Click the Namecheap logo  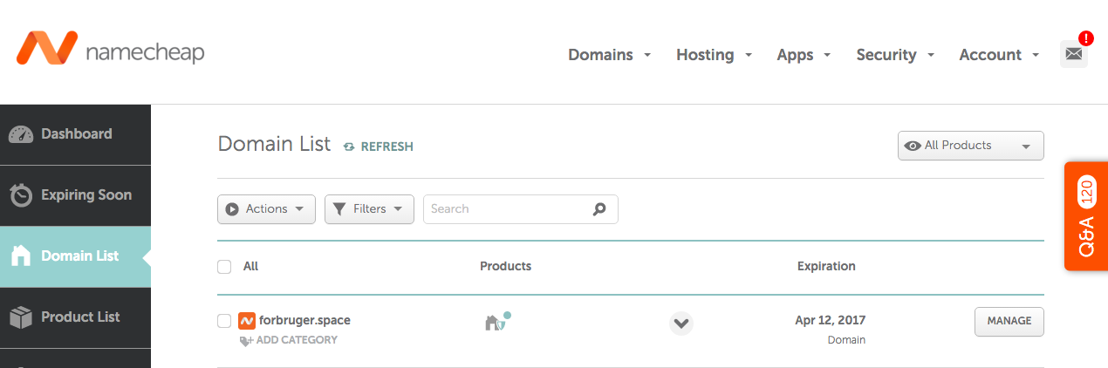point(110,49)
